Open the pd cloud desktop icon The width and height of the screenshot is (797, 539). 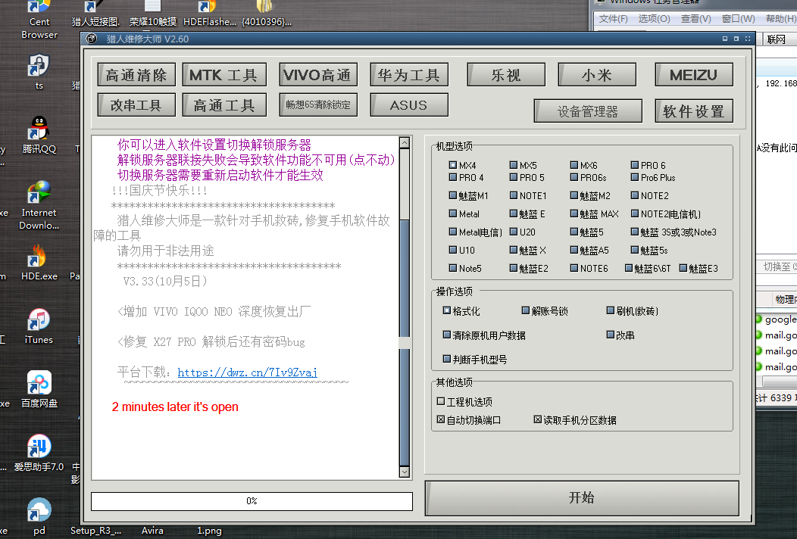pyautogui.click(x=39, y=516)
